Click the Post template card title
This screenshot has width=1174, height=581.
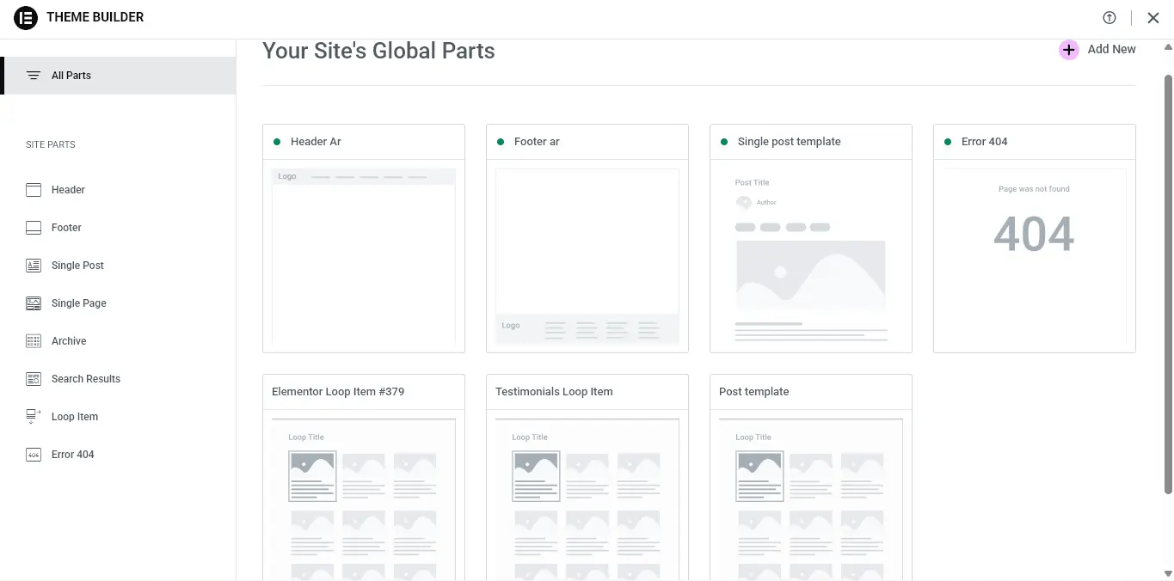753,392
